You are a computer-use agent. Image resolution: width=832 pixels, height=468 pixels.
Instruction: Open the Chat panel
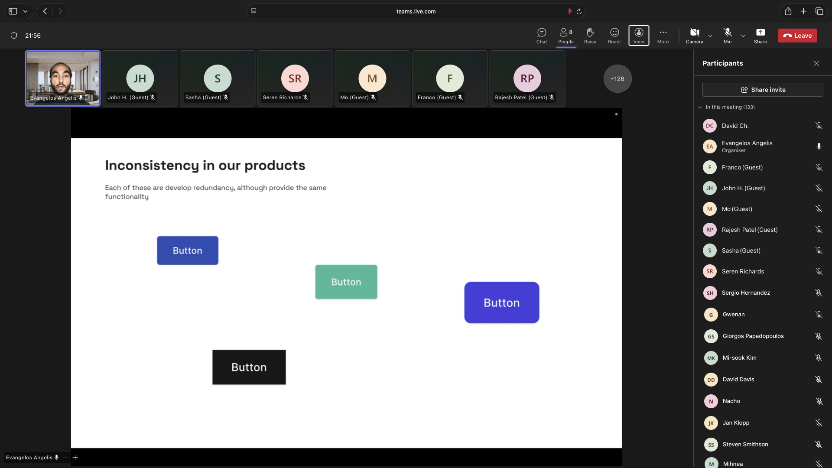coord(541,36)
